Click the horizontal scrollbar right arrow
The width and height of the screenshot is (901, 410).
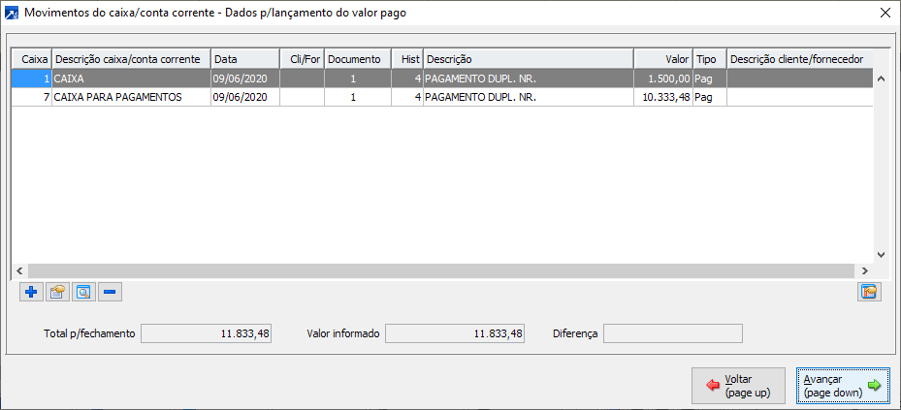tap(866, 269)
